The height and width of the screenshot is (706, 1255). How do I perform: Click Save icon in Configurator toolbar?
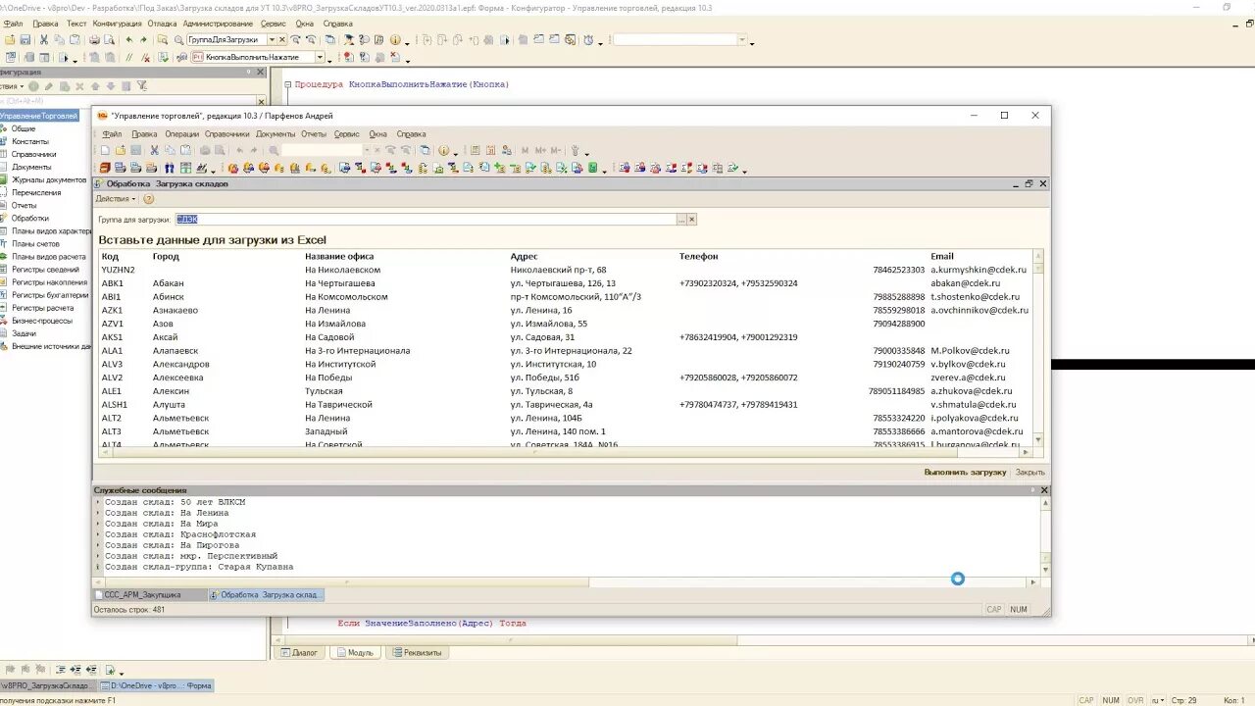pyautogui.click(x=25, y=40)
